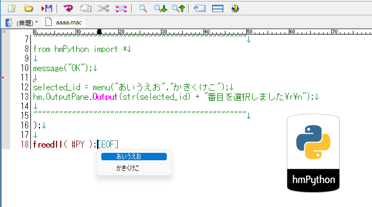The image size is (372, 207).
Task: Click line number 12 in the gutter
Action: tap(25, 87)
